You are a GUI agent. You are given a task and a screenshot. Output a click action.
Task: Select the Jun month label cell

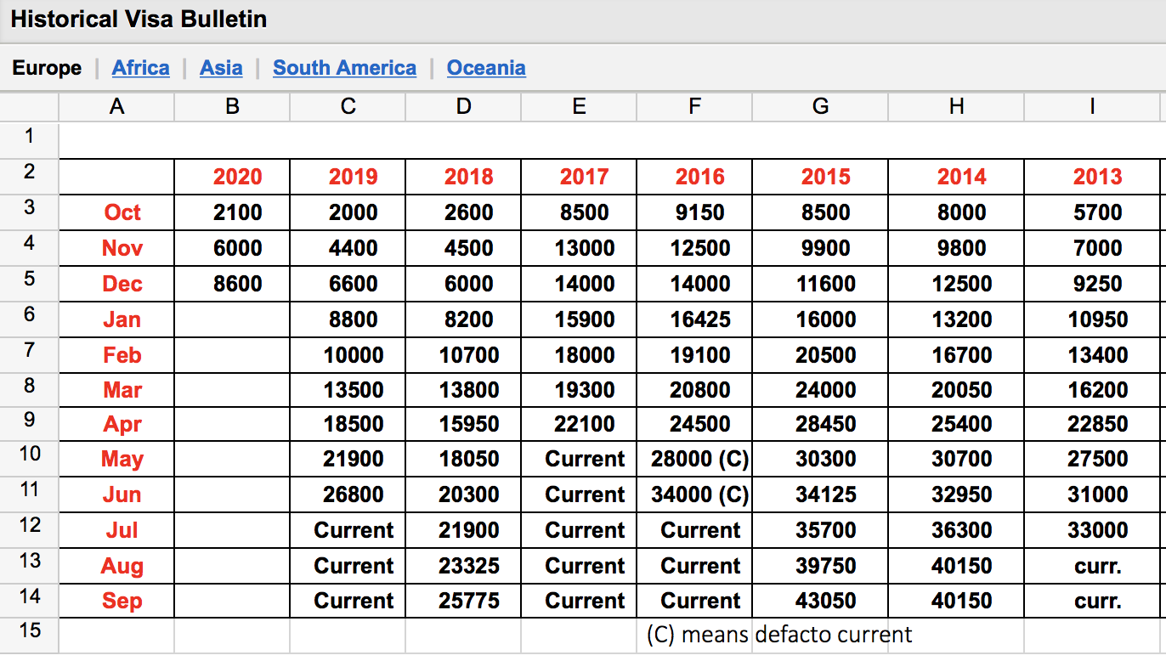click(x=116, y=494)
